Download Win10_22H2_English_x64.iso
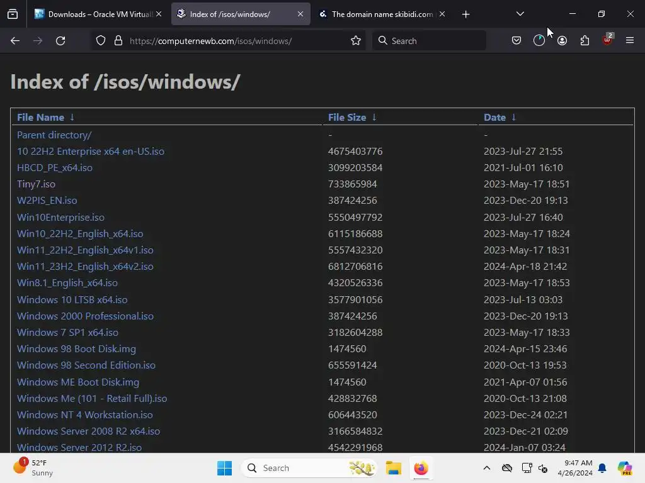Image resolution: width=645 pixels, height=483 pixels. 80,234
